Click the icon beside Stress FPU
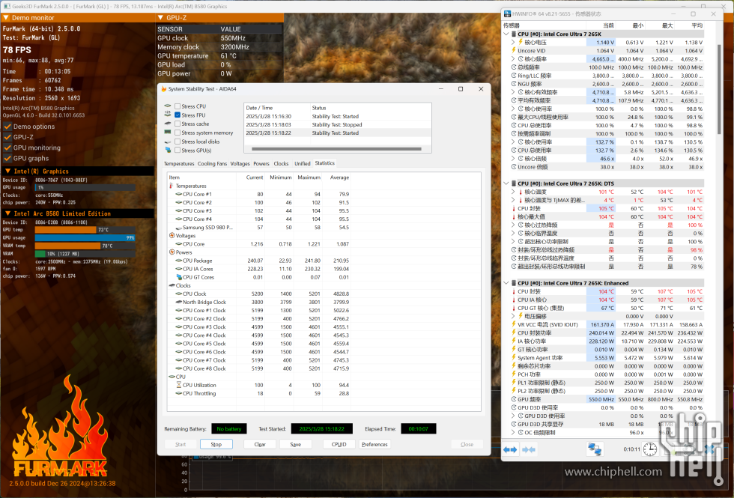The width and height of the screenshot is (734, 498). coord(168,115)
